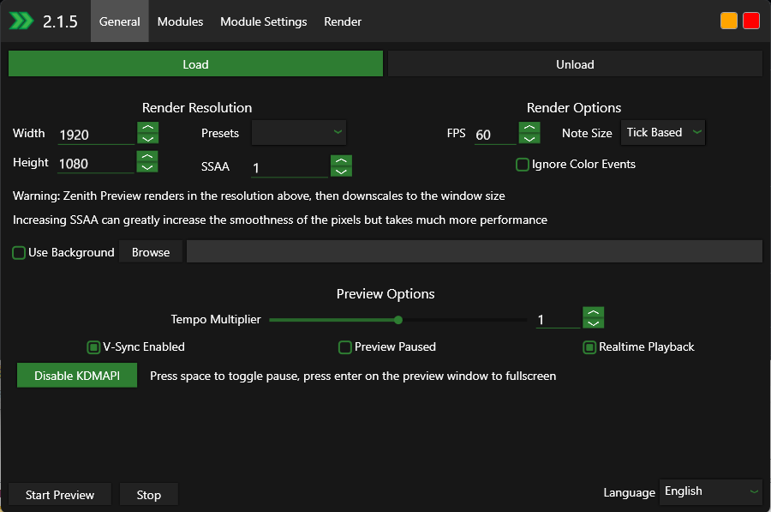Increase SSAA value with up arrow
Screen dimensions: 771x512
point(341,160)
